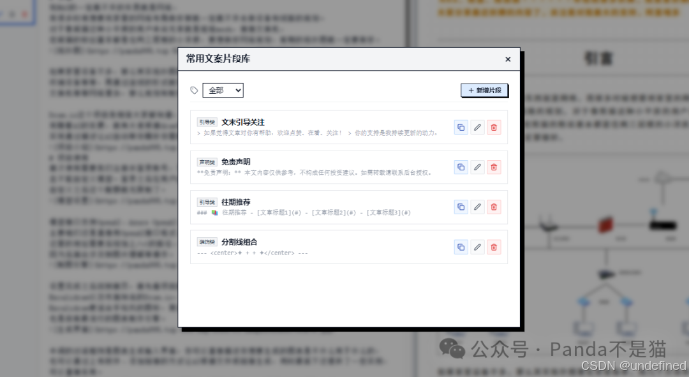
Task: Edit the 免责声明 snippet
Action: pyautogui.click(x=477, y=167)
